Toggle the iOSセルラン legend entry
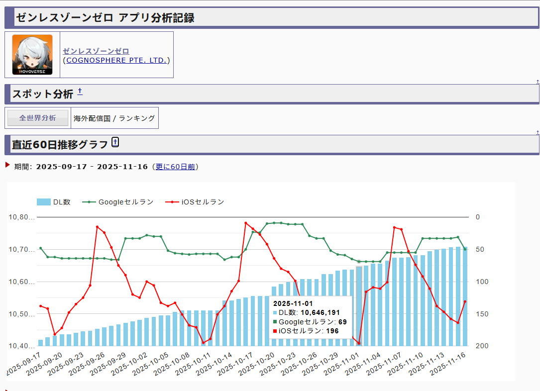Image resolution: width=540 pixels, height=391 pixels. (x=195, y=202)
